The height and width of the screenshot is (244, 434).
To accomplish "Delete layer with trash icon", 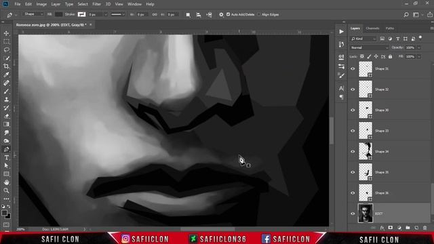I will pos(425,228).
